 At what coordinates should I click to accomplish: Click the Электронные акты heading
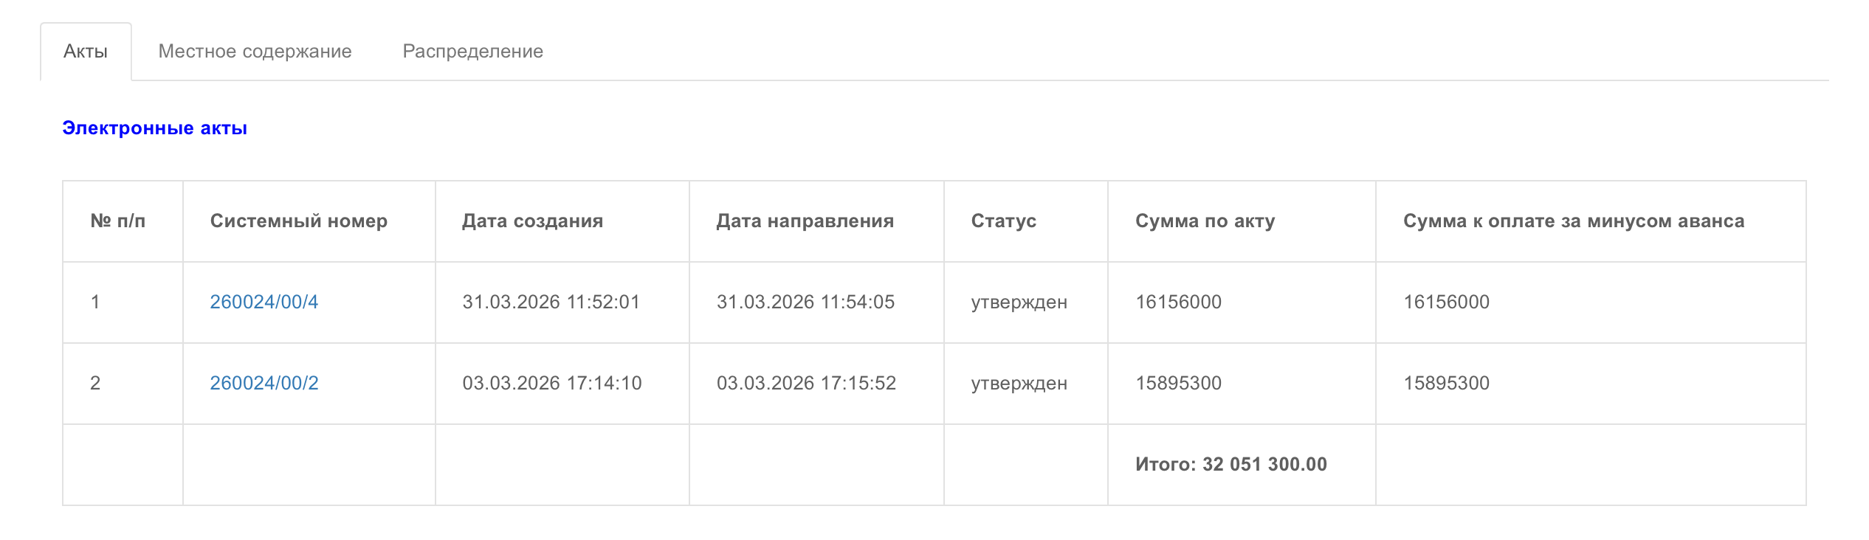point(154,128)
